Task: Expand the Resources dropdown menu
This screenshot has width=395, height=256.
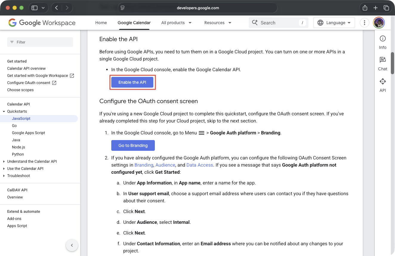Action: click(x=218, y=23)
